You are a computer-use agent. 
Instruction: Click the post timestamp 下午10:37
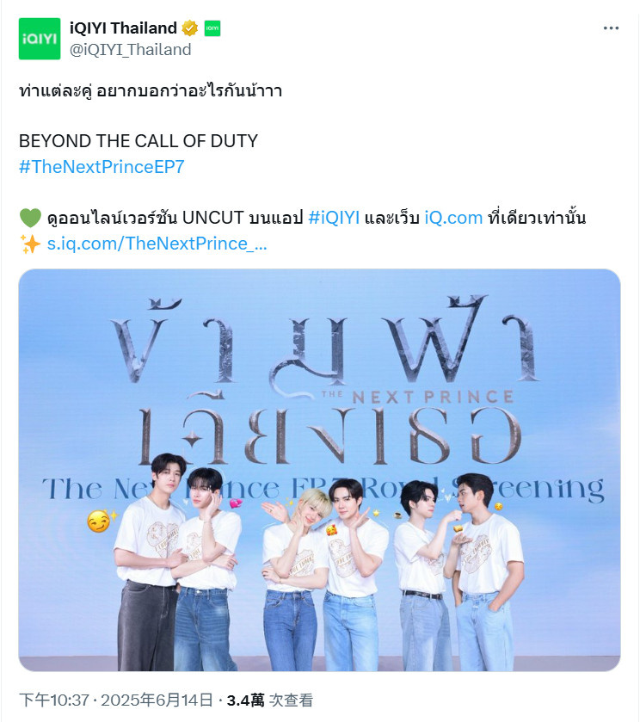click(x=54, y=700)
